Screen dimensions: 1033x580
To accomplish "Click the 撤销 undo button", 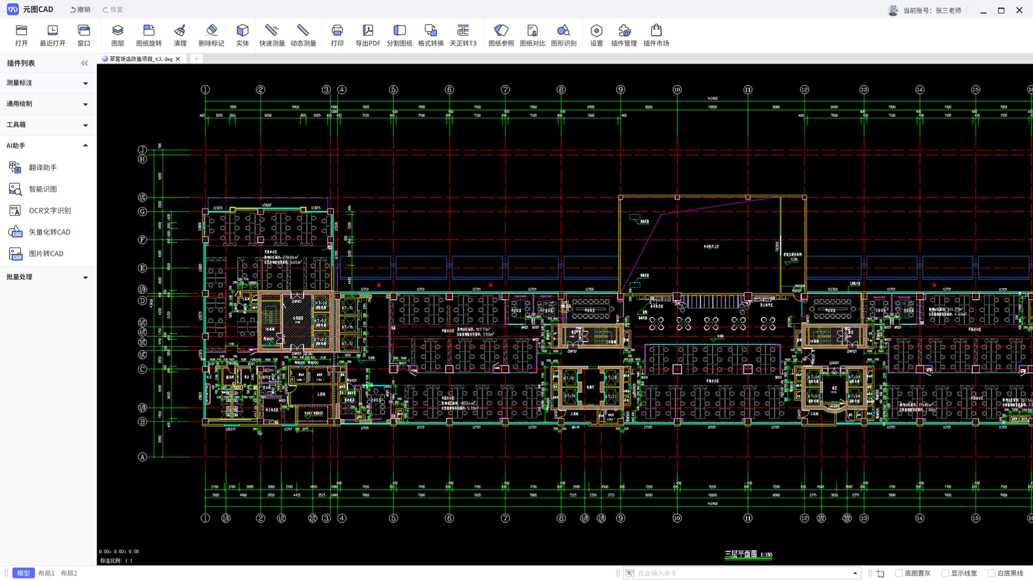I will 80,10.
